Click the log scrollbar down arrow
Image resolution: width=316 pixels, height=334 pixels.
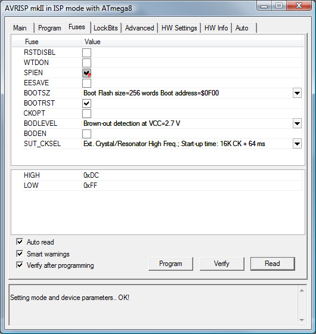(x=302, y=320)
